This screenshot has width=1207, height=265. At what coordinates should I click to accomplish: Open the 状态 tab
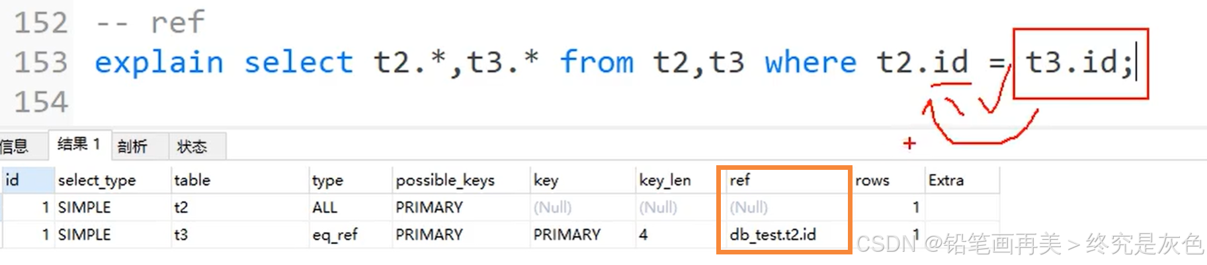coord(192,147)
